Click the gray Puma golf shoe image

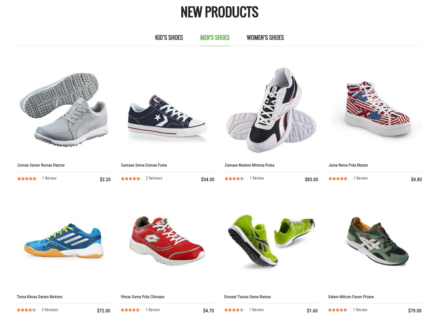(x=64, y=110)
